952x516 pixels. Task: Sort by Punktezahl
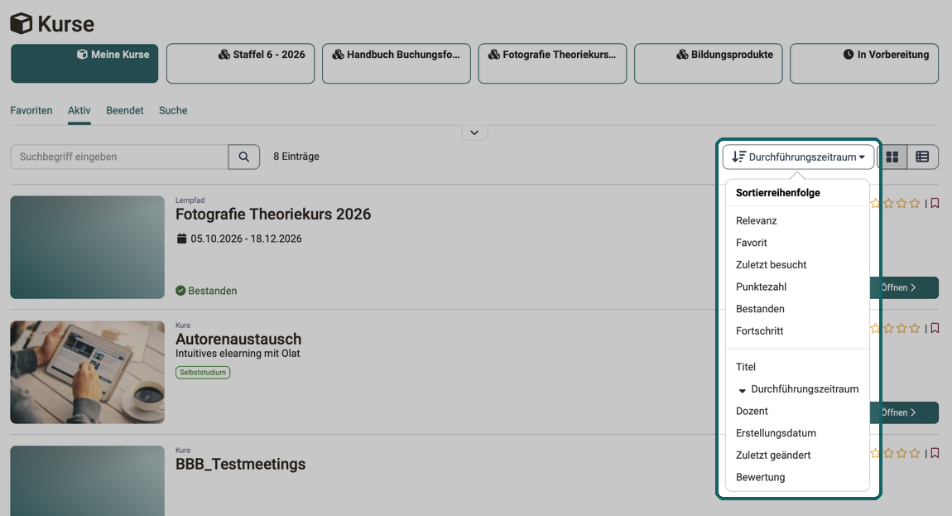(762, 287)
